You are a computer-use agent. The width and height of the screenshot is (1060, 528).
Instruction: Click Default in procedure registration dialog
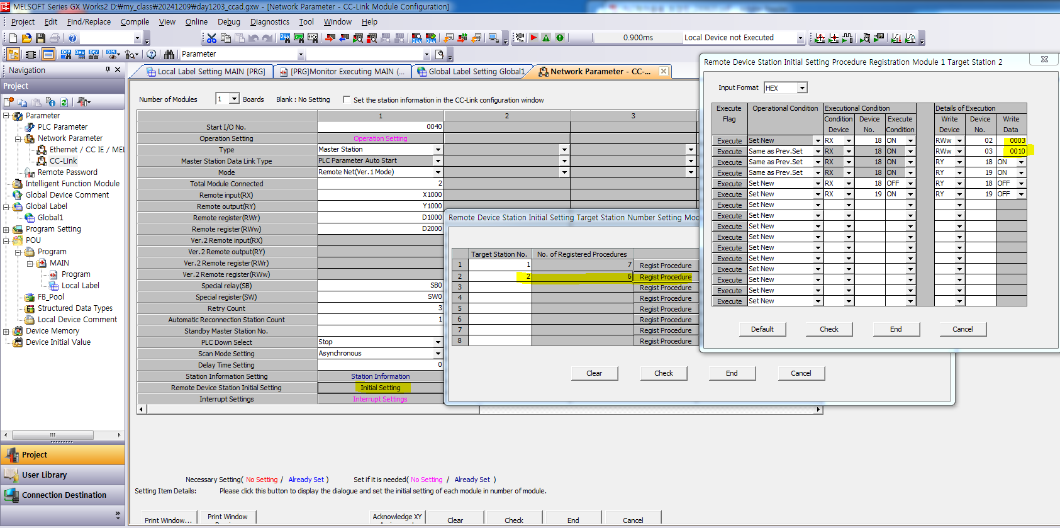pyautogui.click(x=762, y=329)
